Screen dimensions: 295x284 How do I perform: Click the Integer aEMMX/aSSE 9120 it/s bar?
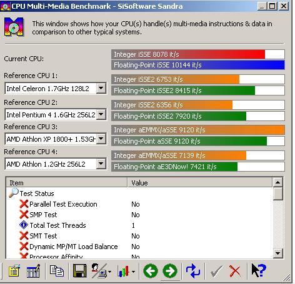pyautogui.click(x=198, y=130)
